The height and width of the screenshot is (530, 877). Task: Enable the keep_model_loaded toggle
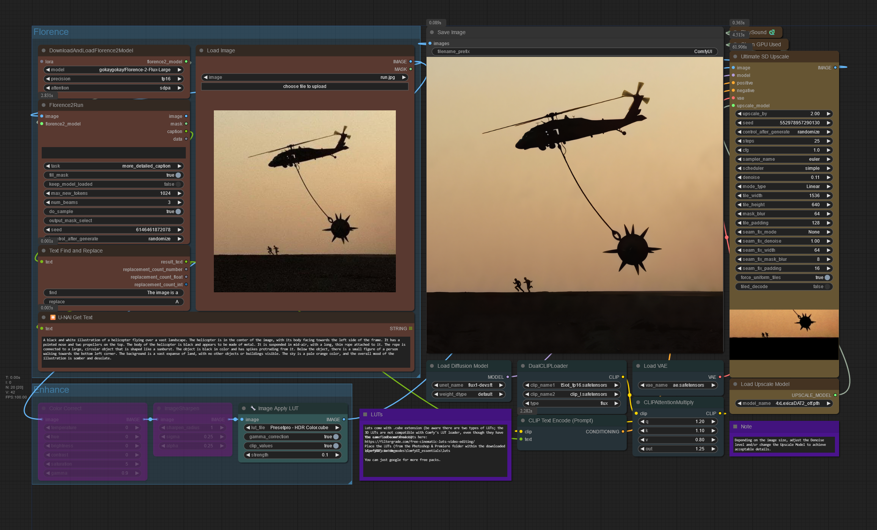178,184
